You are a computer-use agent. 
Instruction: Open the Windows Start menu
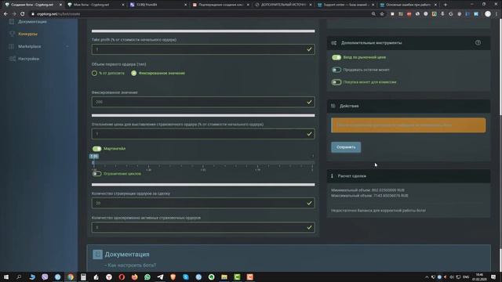[6, 277]
